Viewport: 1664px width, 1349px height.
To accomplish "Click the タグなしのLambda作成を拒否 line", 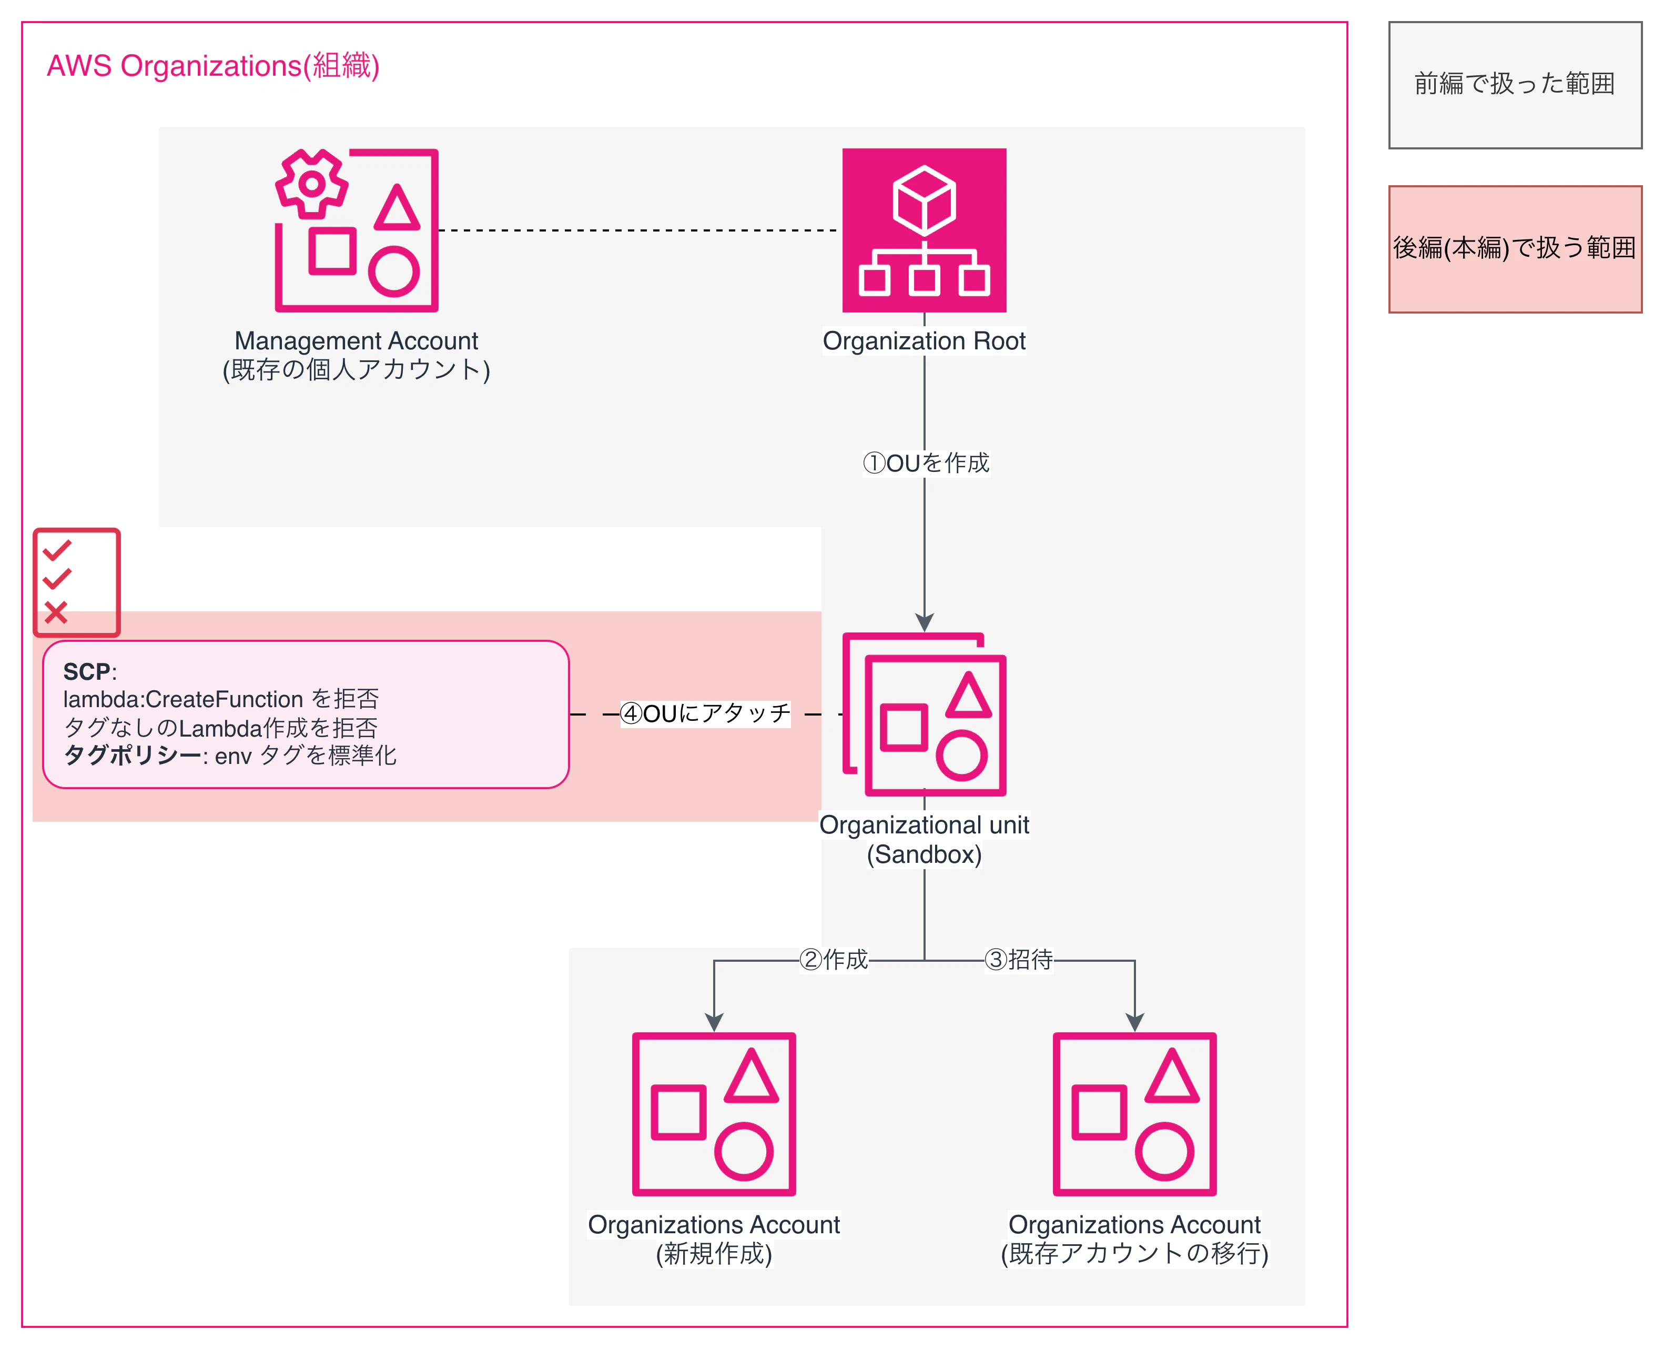I will coord(221,728).
